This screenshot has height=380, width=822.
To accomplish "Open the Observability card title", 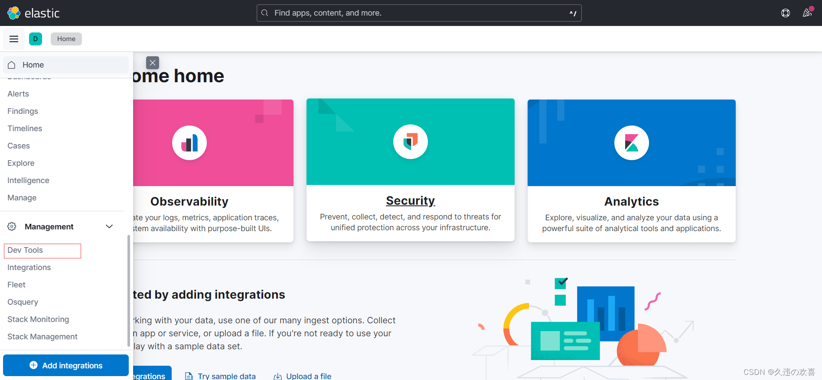I will (x=189, y=202).
